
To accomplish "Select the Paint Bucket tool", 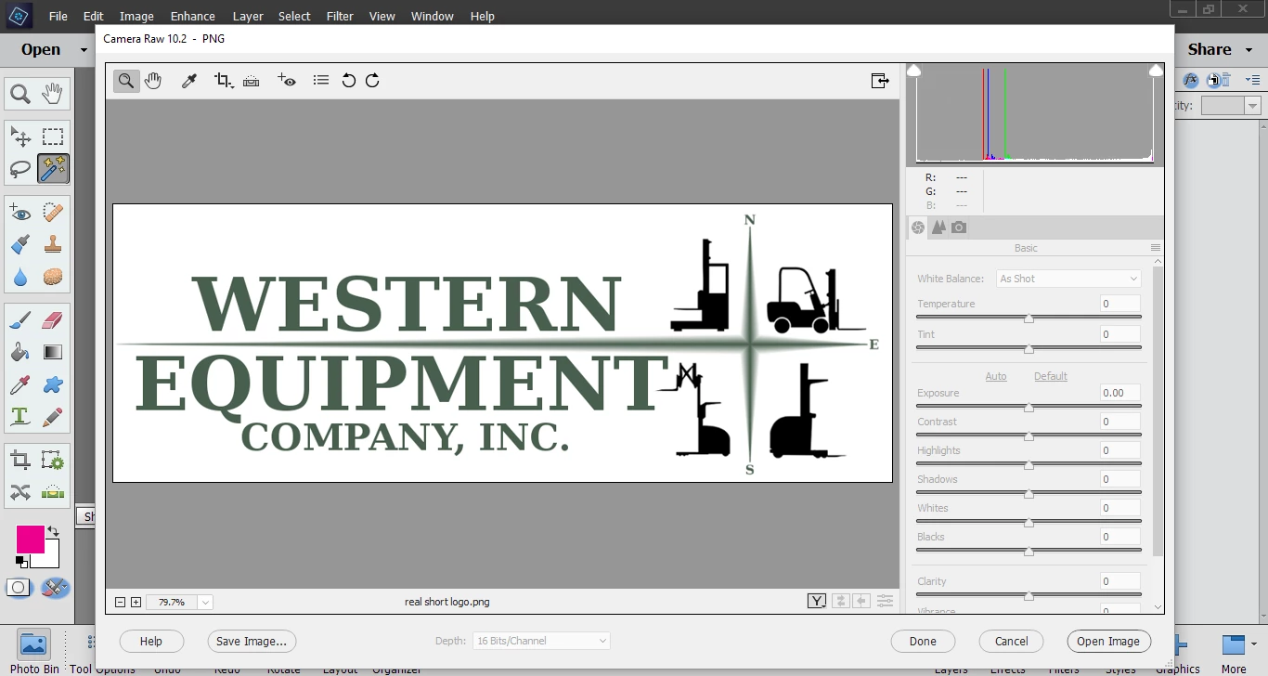I will tap(20, 352).
